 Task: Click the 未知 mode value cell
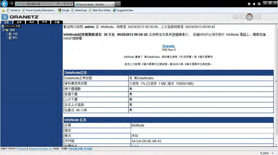pos(202,136)
